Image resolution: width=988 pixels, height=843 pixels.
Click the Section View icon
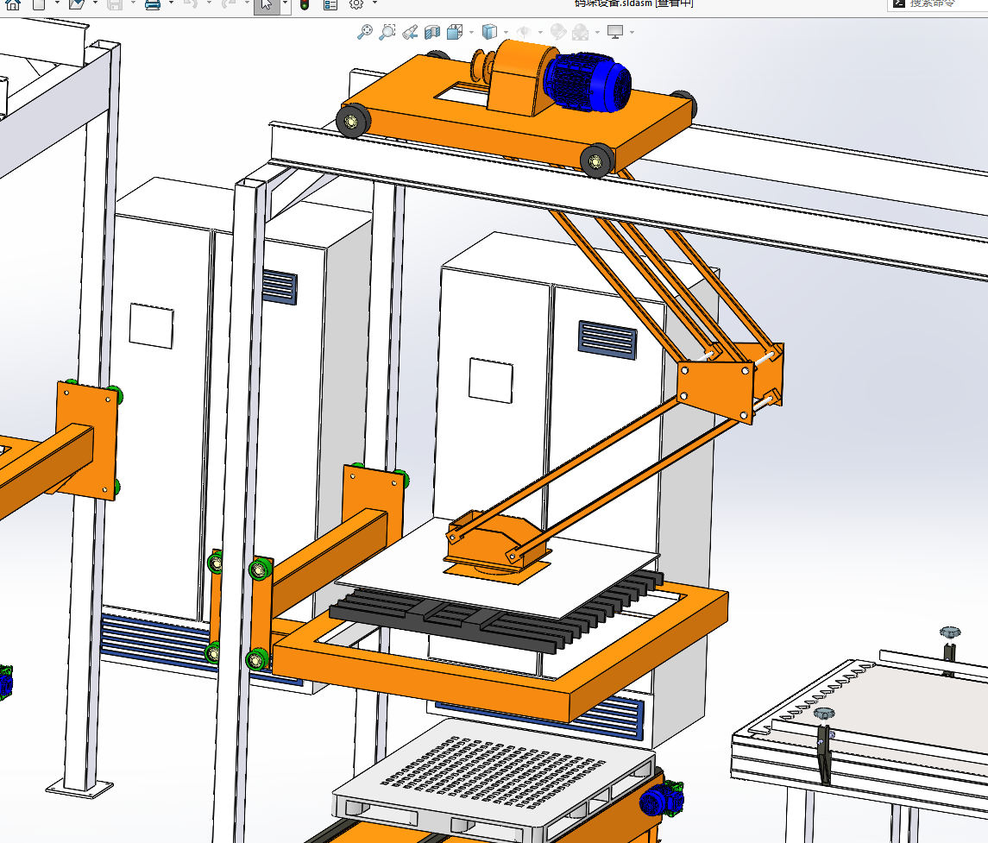(432, 32)
